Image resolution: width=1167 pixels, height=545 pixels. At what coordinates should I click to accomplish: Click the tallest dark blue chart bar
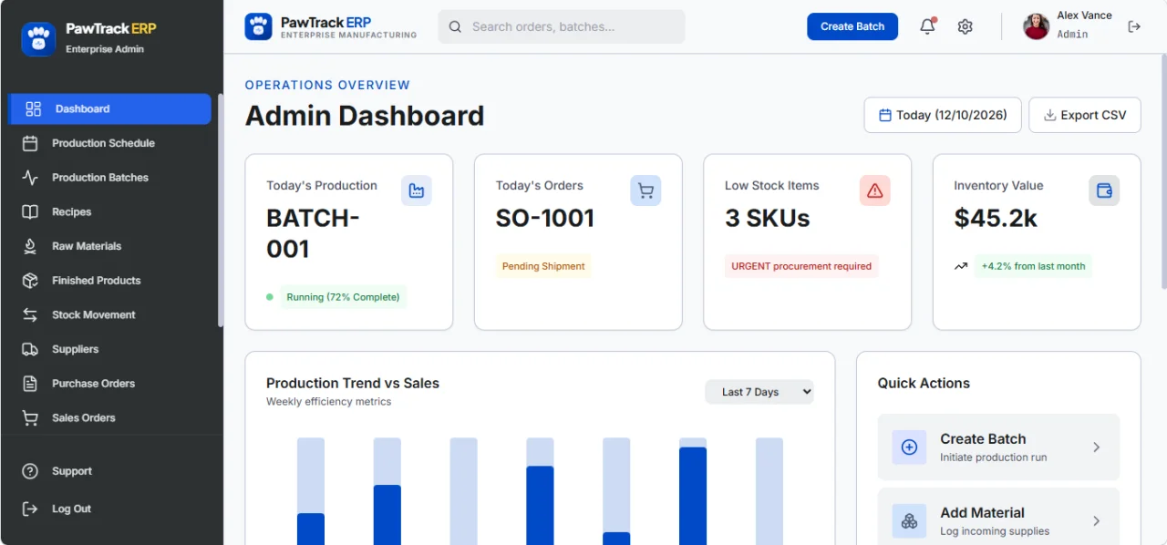point(693,496)
